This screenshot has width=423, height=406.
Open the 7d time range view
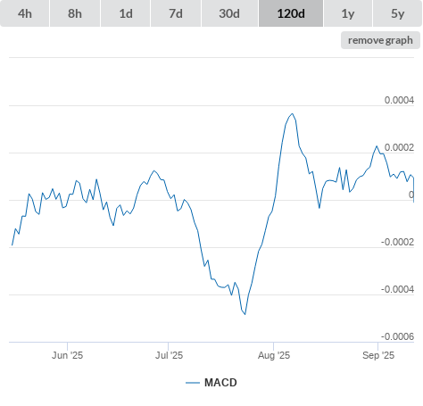point(176,13)
